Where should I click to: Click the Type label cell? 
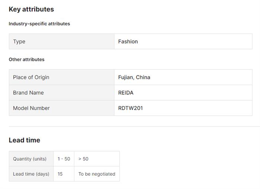point(19,42)
